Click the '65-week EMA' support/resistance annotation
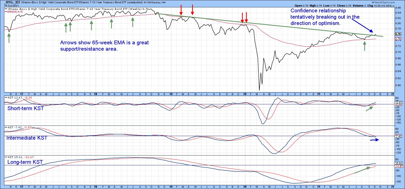This screenshot has height=189, width=405. (104, 46)
